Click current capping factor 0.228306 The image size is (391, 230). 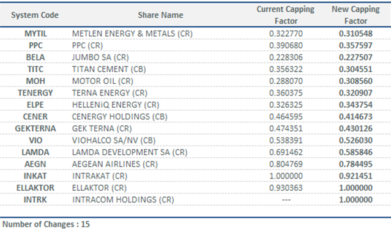[x=286, y=57]
